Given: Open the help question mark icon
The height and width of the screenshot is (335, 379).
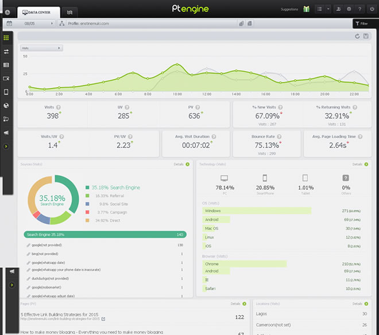Looking at the screenshot, I should (359, 9).
